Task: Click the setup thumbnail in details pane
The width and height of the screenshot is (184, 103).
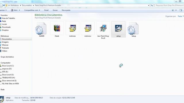Action: pyautogui.click(x=2, y=99)
